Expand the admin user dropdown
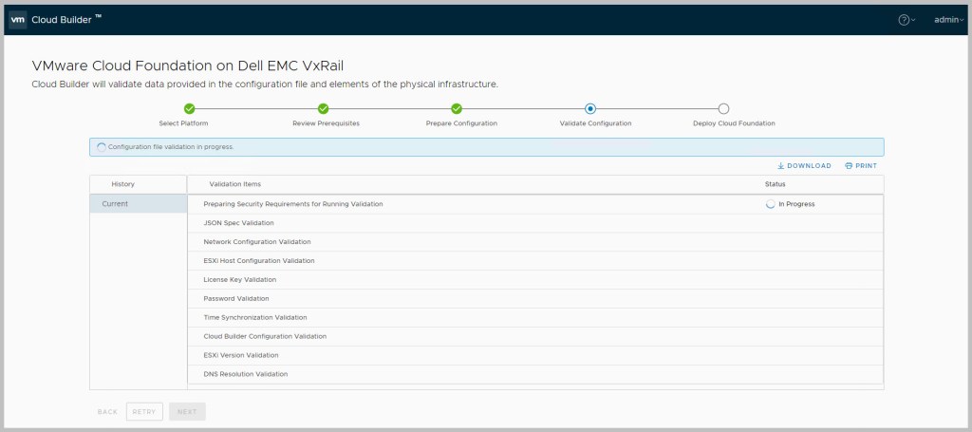The width and height of the screenshot is (972, 432). (x=948, y=20)
